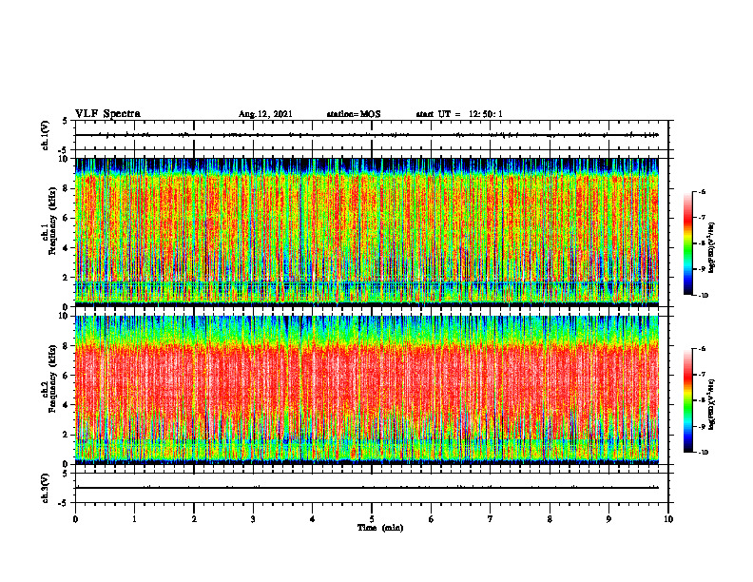Click the date 'Aug.12, 2021' label
This screenshot has height=582, width=753.
[265, 114]
